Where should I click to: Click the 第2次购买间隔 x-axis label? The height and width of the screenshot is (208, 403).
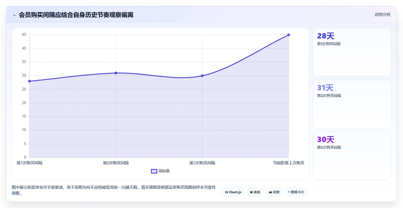(x=116, y=163)
